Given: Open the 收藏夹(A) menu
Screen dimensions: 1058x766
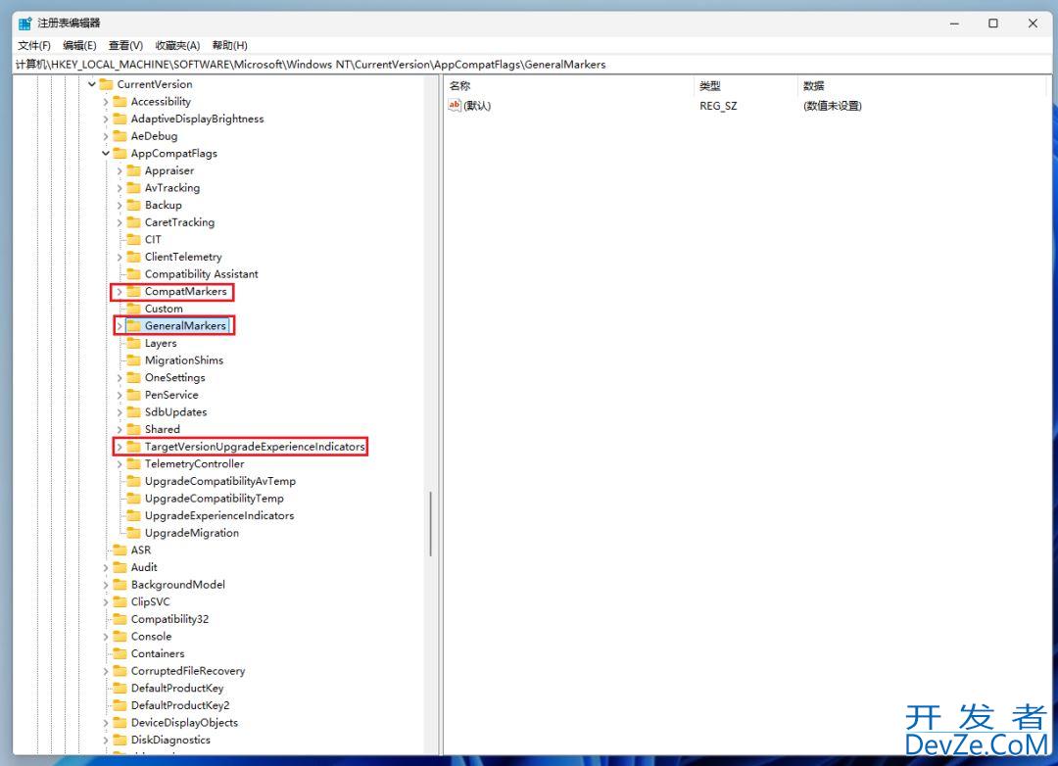Looking at the screenshot, I should click(x=177, y=45).
